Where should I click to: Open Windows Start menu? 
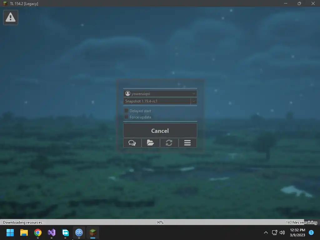pyautogui.click(x=10, y=232)
